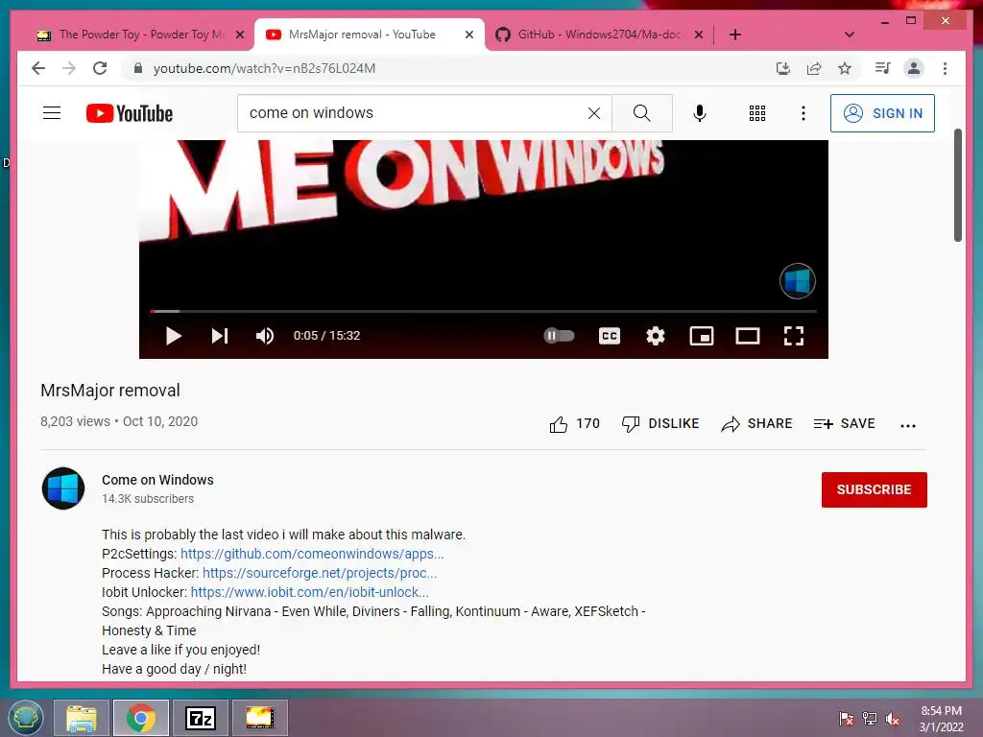
Task: Reload the current page
Action: (100, 68)
